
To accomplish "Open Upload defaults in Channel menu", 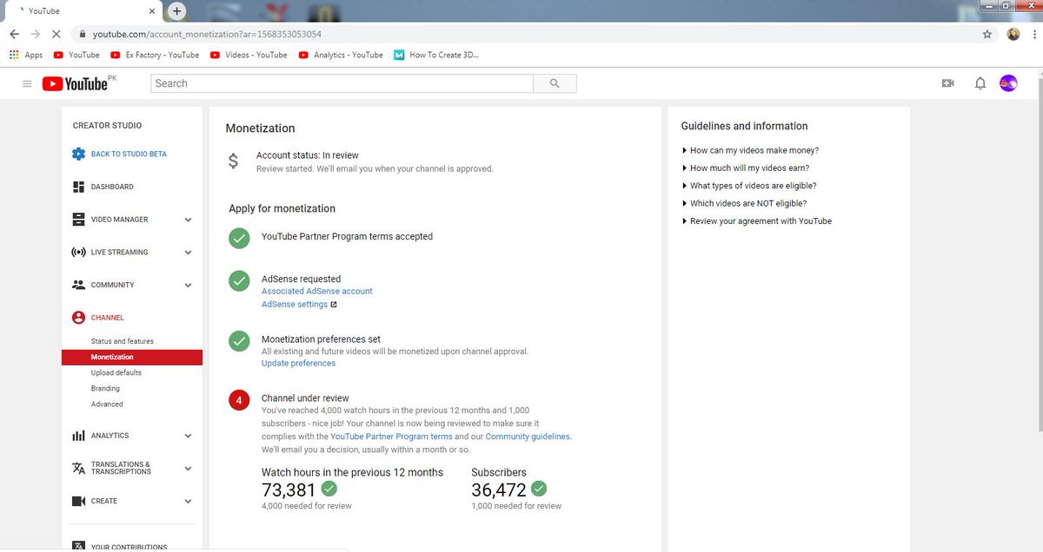I will click(116, 373).
